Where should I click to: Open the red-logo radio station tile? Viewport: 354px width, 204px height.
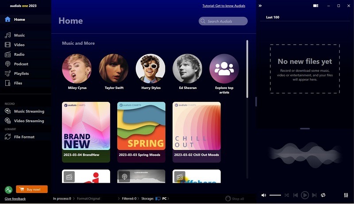[86, 176]
